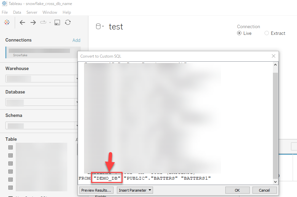Click Add next to Connections

coord(76,40)
